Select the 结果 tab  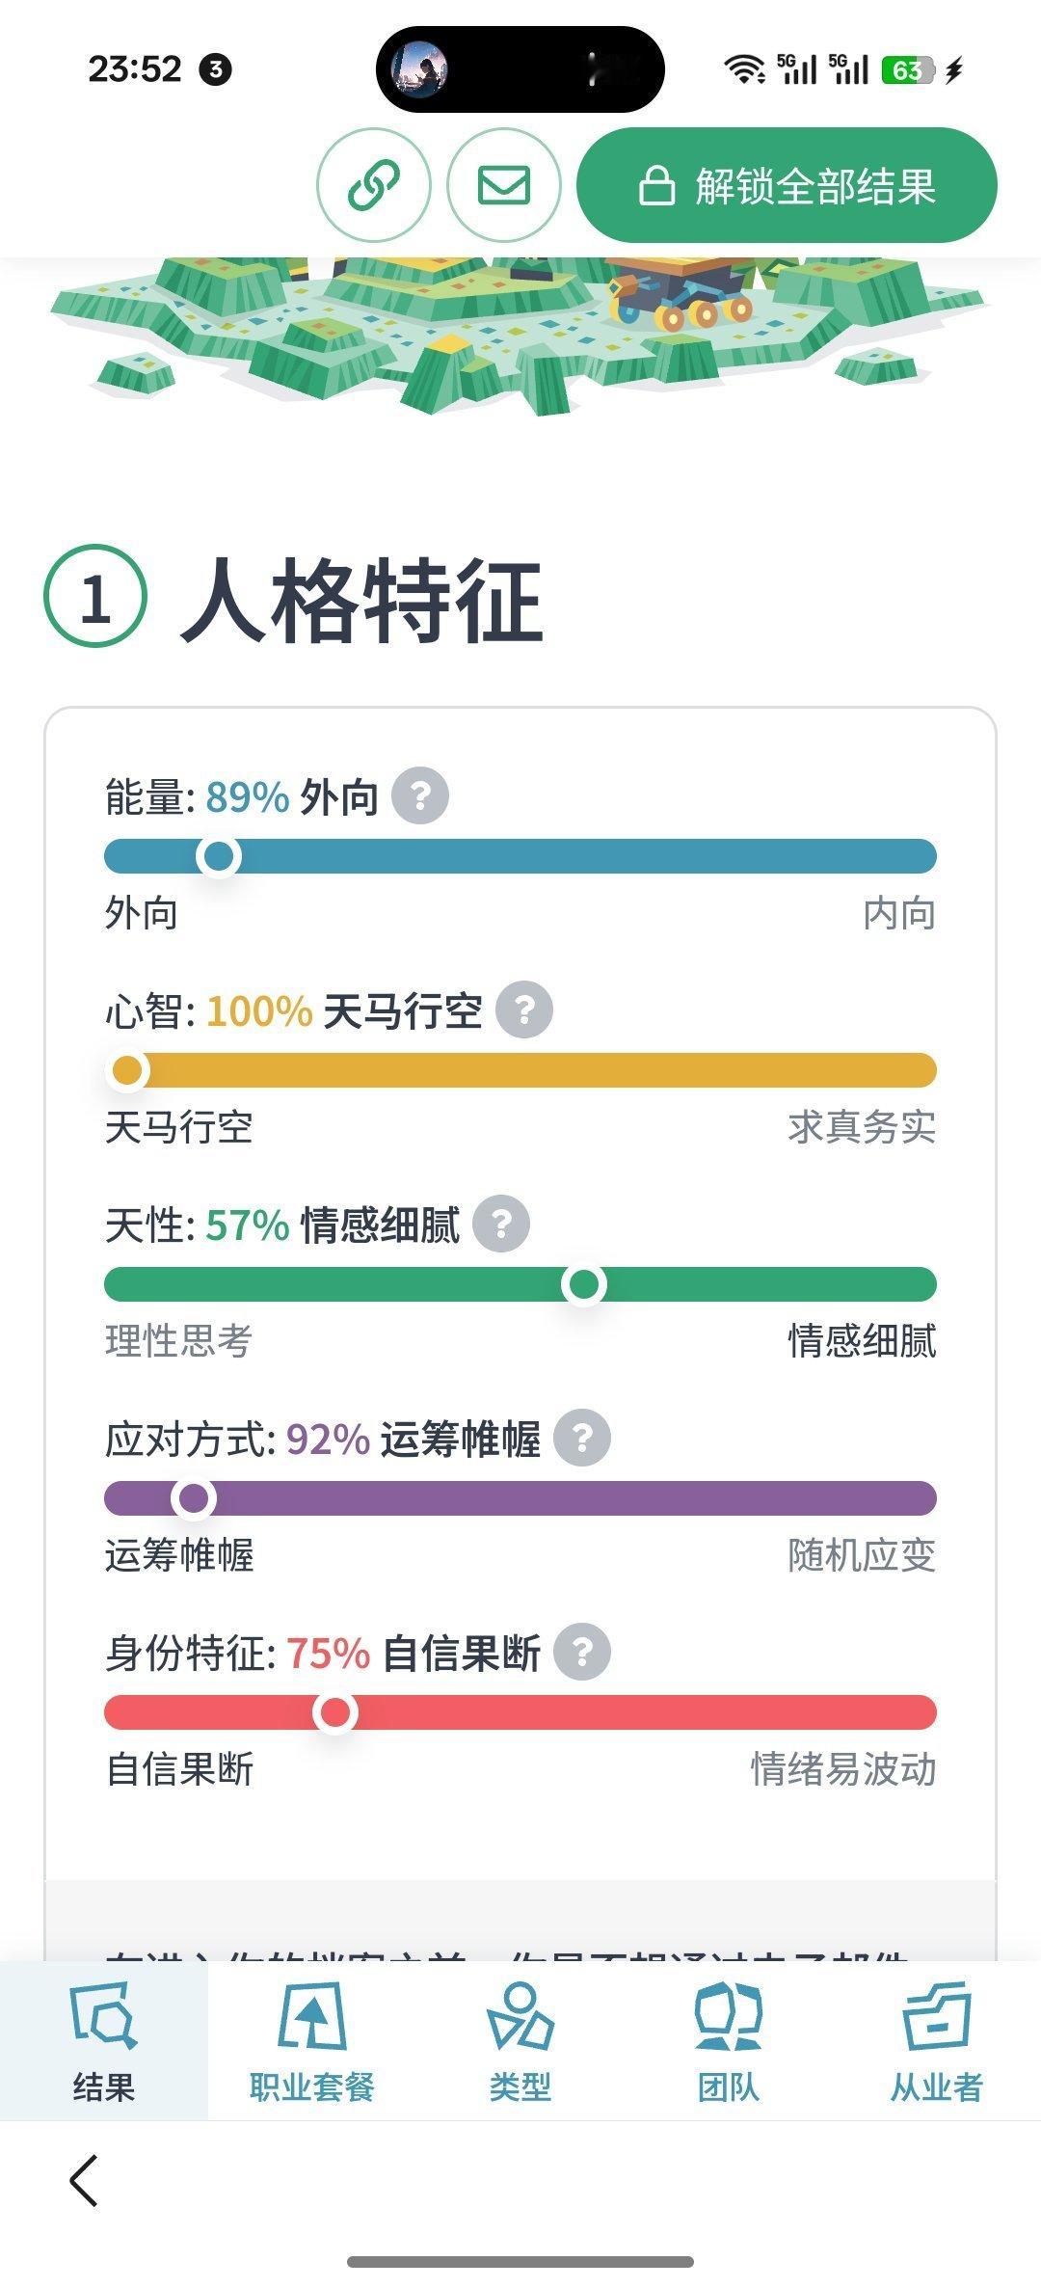pyautogui.click(x=103, y=2040)
